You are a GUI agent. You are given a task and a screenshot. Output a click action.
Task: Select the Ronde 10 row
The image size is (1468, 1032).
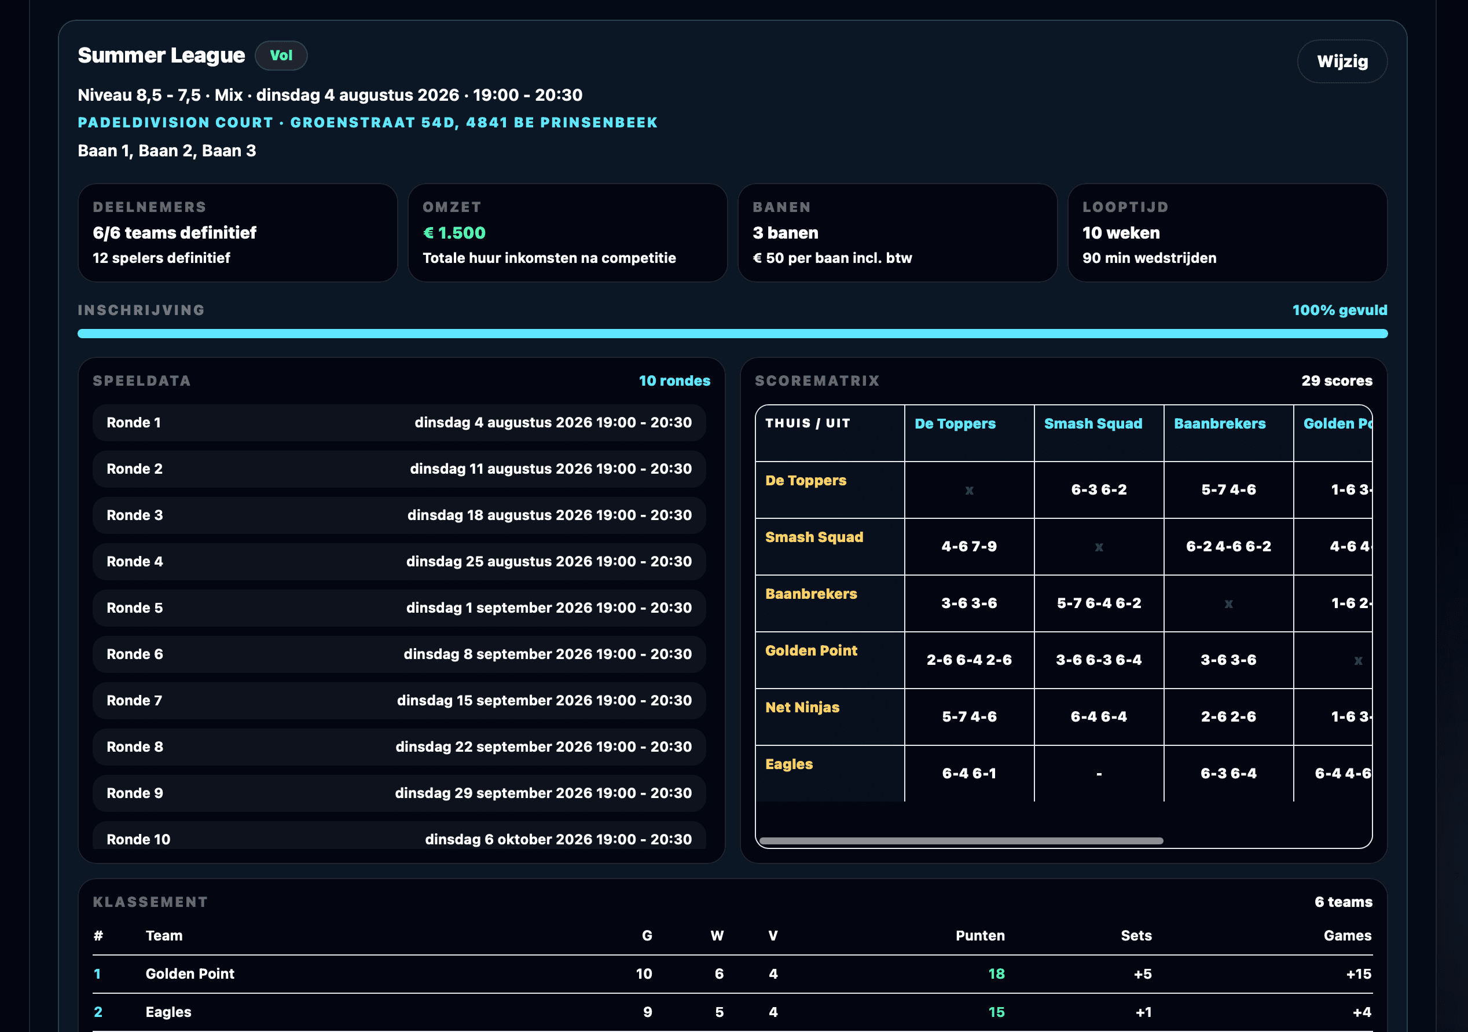pyautogui.click(x=399, y=836)
